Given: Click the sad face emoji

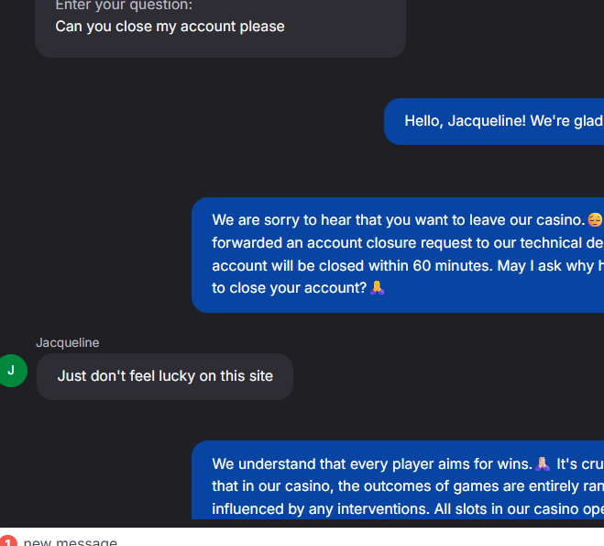Looking at the screenshot, I should (x=595, y=220).
